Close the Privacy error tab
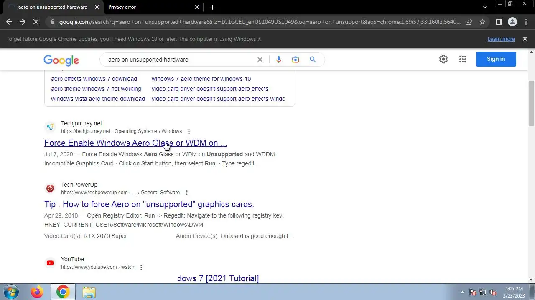The width and height of the screenshot is (535, 300). [x=197, y=7]
